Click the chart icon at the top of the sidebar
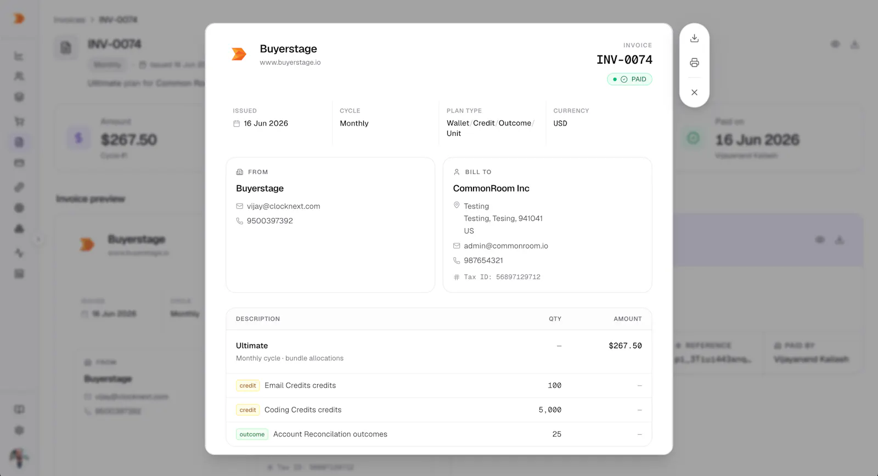 point(19,56)
